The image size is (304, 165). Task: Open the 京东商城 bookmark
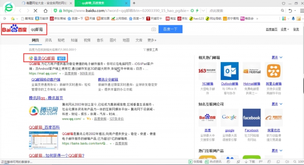pyautogui.click(x=58, y=19)
